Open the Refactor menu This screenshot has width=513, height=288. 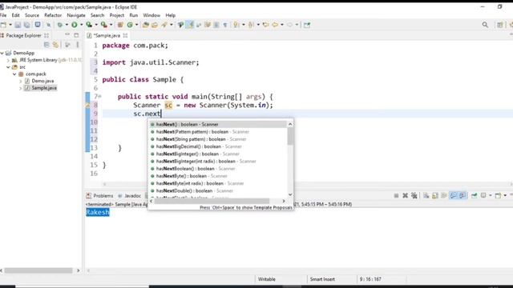pos(53,15)
